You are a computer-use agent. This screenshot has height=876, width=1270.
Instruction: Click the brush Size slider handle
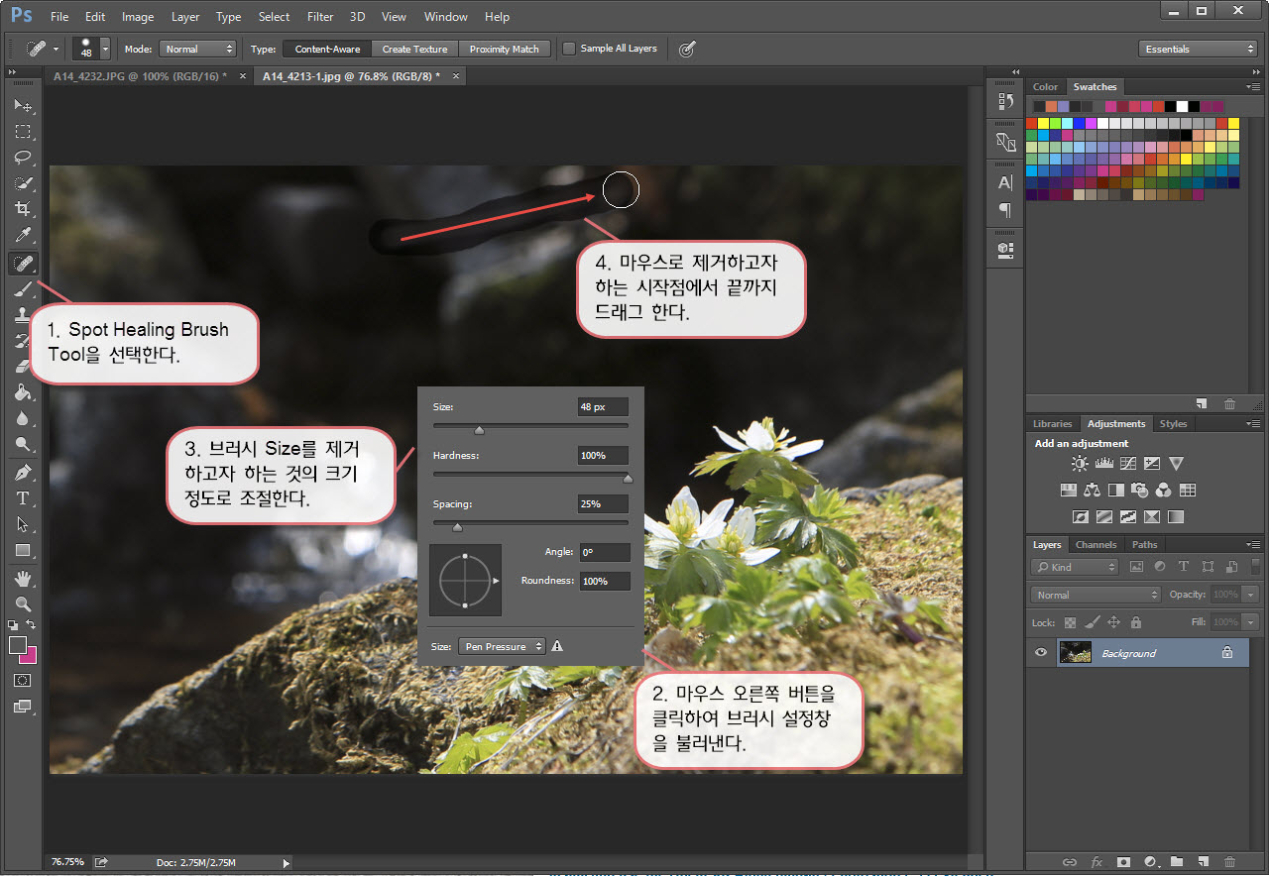[479, 430]
